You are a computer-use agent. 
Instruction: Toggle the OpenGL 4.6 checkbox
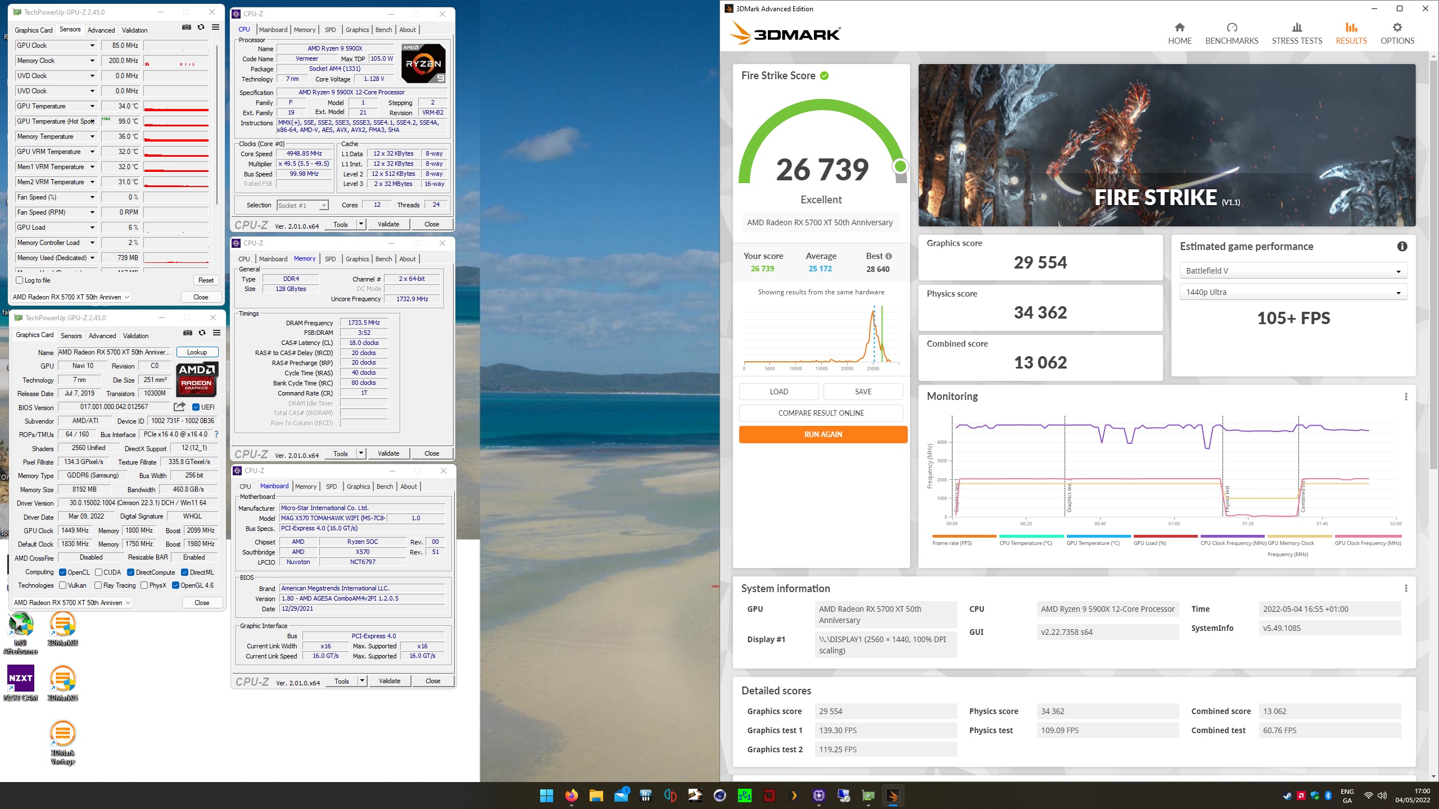pos(175,585)
